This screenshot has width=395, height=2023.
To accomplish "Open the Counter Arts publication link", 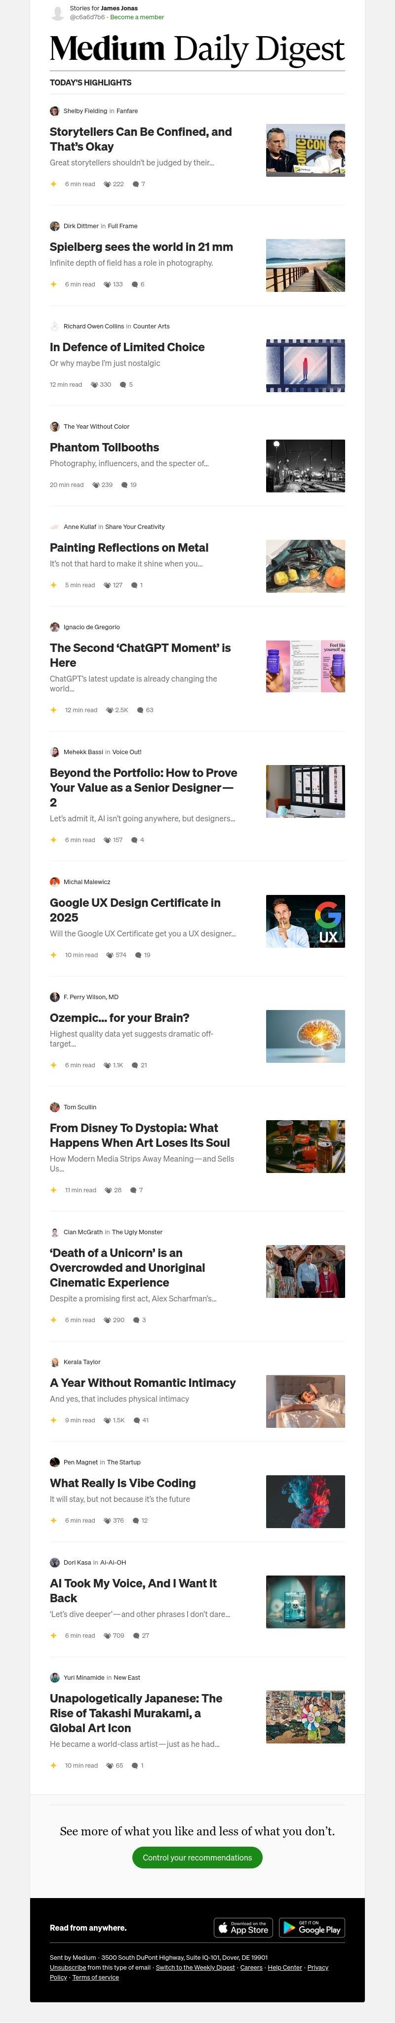I will coord(152,326).
